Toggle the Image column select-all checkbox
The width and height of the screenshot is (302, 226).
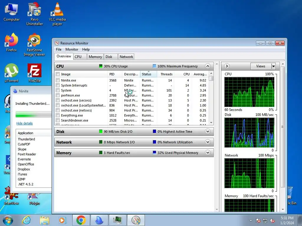(58, 74)
